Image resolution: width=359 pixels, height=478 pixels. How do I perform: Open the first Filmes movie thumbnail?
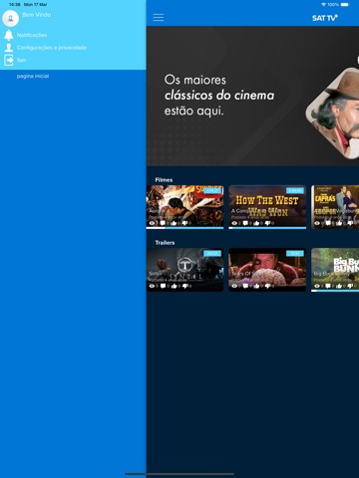184,207
